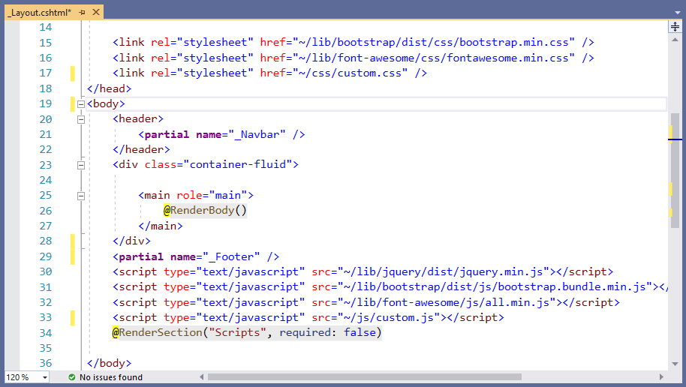
Task: Collapse the body tag region
Action: [80, 104]
